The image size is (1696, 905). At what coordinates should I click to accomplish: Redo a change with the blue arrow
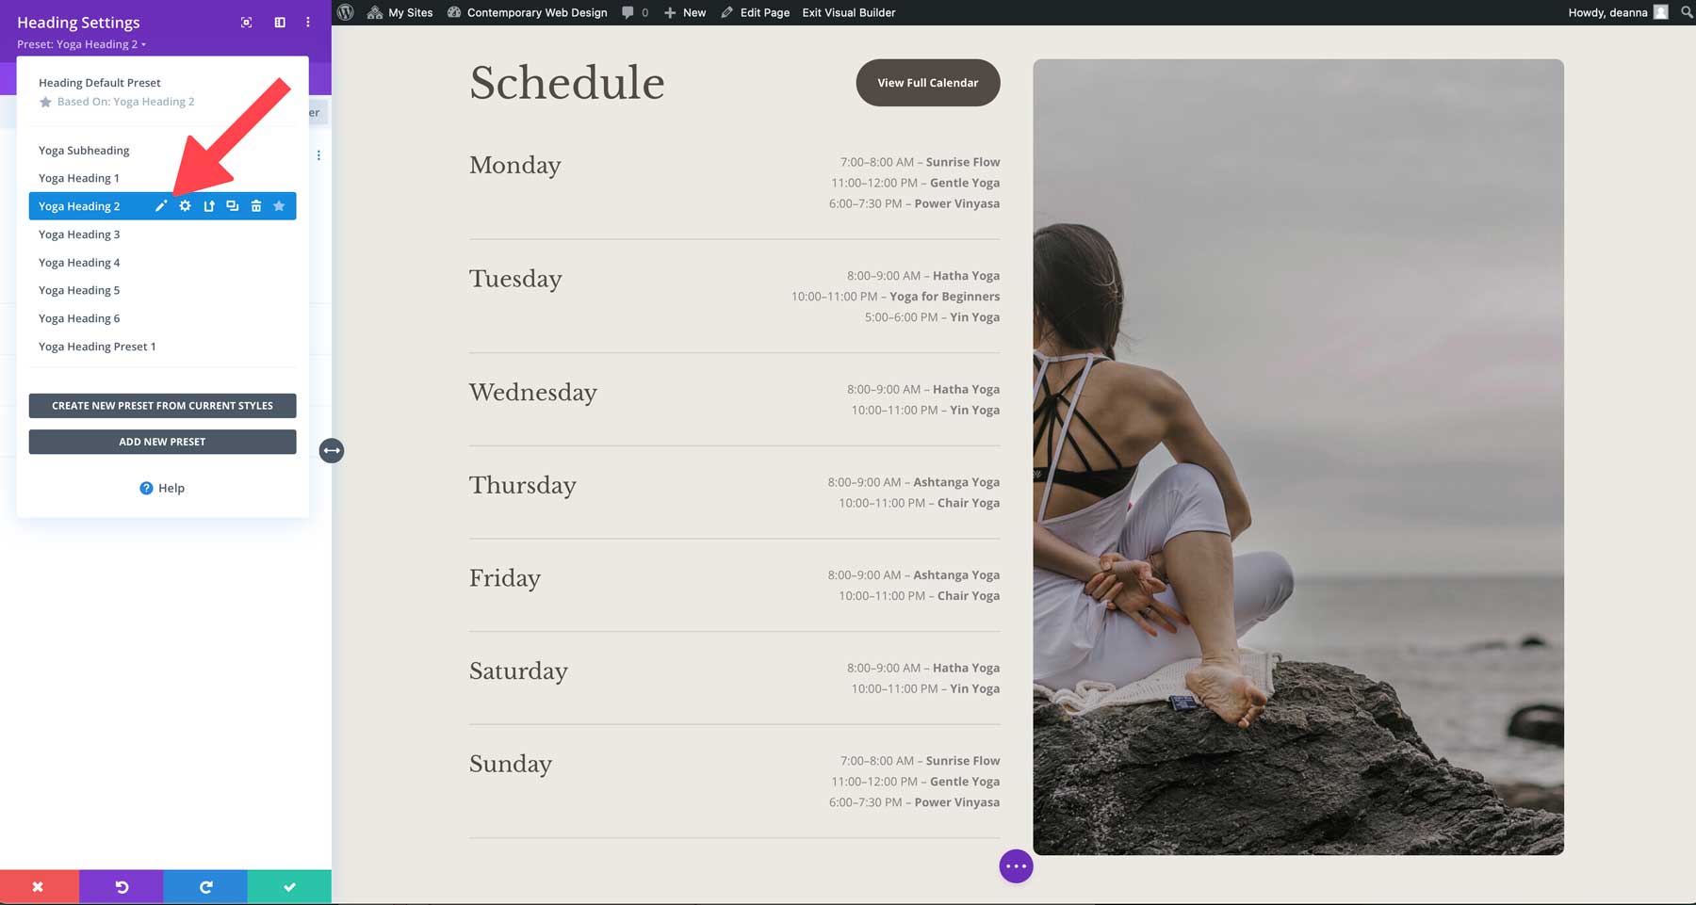point(204,885)
